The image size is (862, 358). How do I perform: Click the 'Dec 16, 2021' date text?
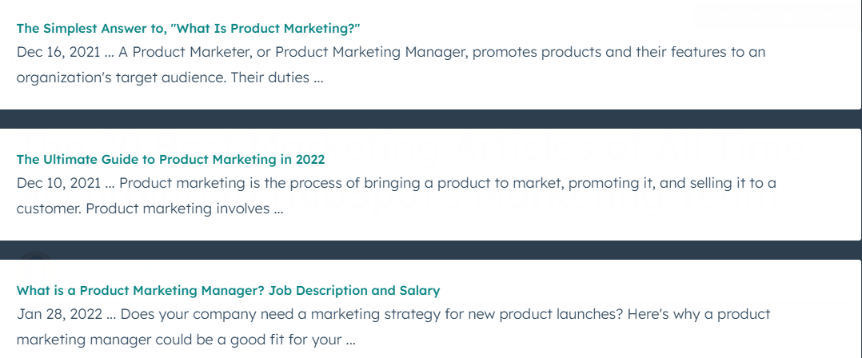[x=58, y=52]
